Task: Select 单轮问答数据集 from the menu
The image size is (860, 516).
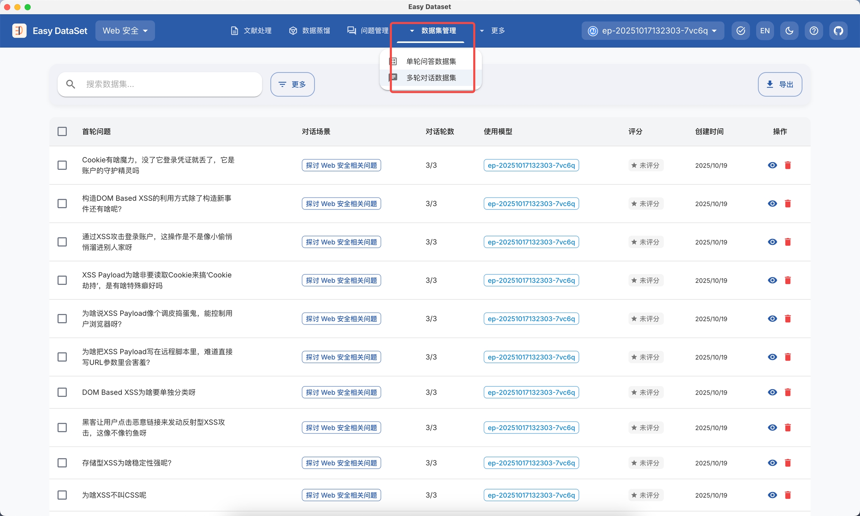Action: coord(431,61)
